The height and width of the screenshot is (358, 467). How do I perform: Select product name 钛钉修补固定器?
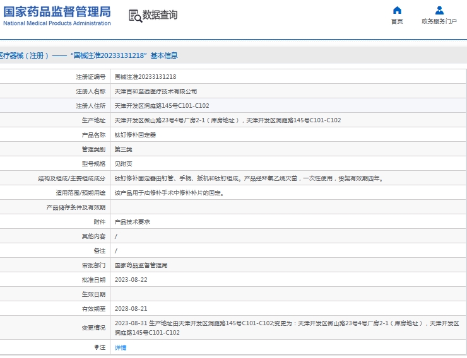(135, 135)
